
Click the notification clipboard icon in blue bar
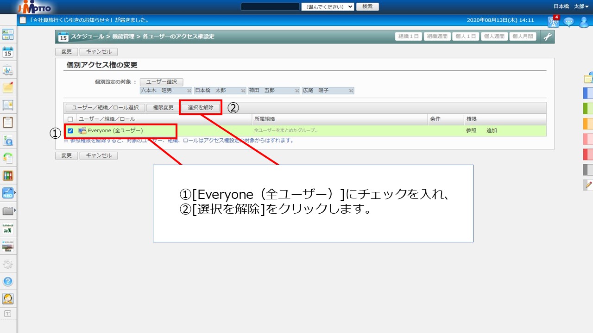[23, 20]
